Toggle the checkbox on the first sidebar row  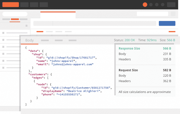3,33
